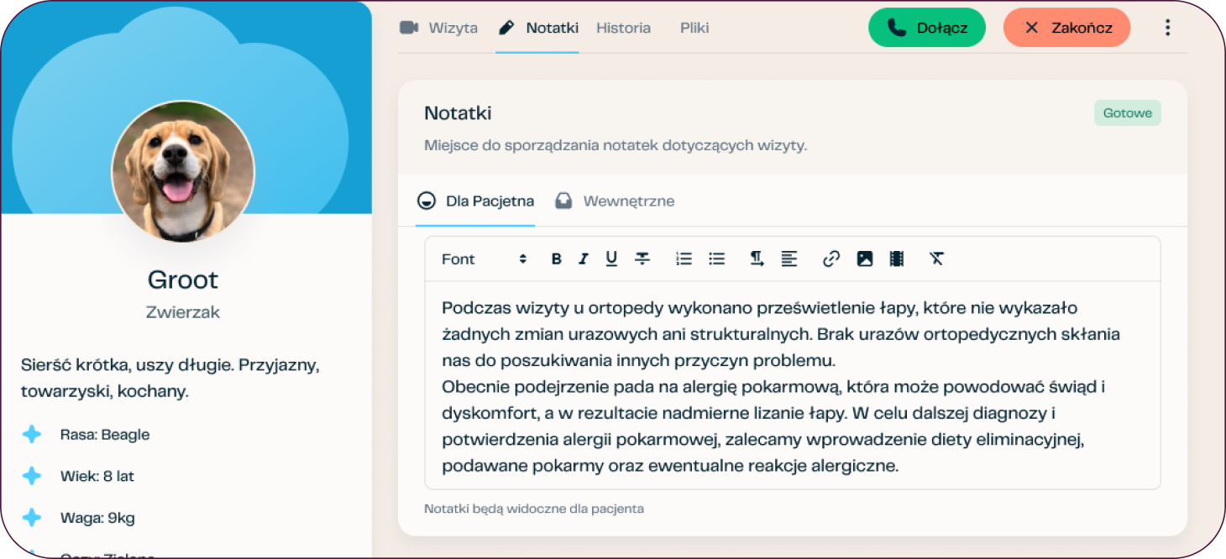The image size is (1226, 559).
Task: Insert a hyperlink into the note
Action: coord(831,259)
